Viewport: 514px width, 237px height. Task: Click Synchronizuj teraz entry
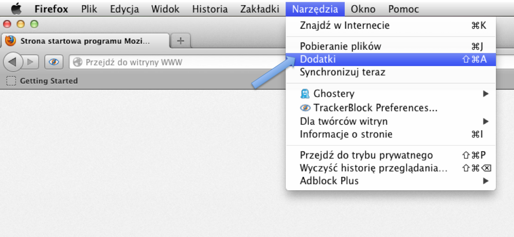tap(342, 72)
